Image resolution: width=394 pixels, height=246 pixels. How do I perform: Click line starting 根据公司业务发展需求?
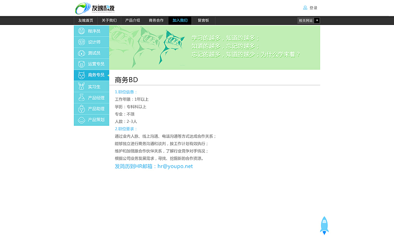tap(159, 158)
